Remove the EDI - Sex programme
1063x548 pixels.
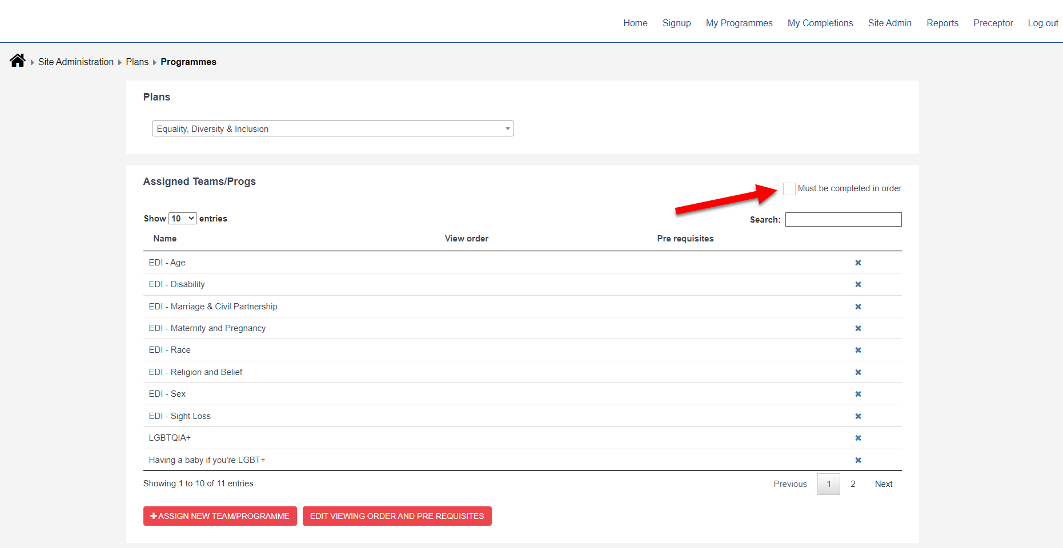coord(858,394)
